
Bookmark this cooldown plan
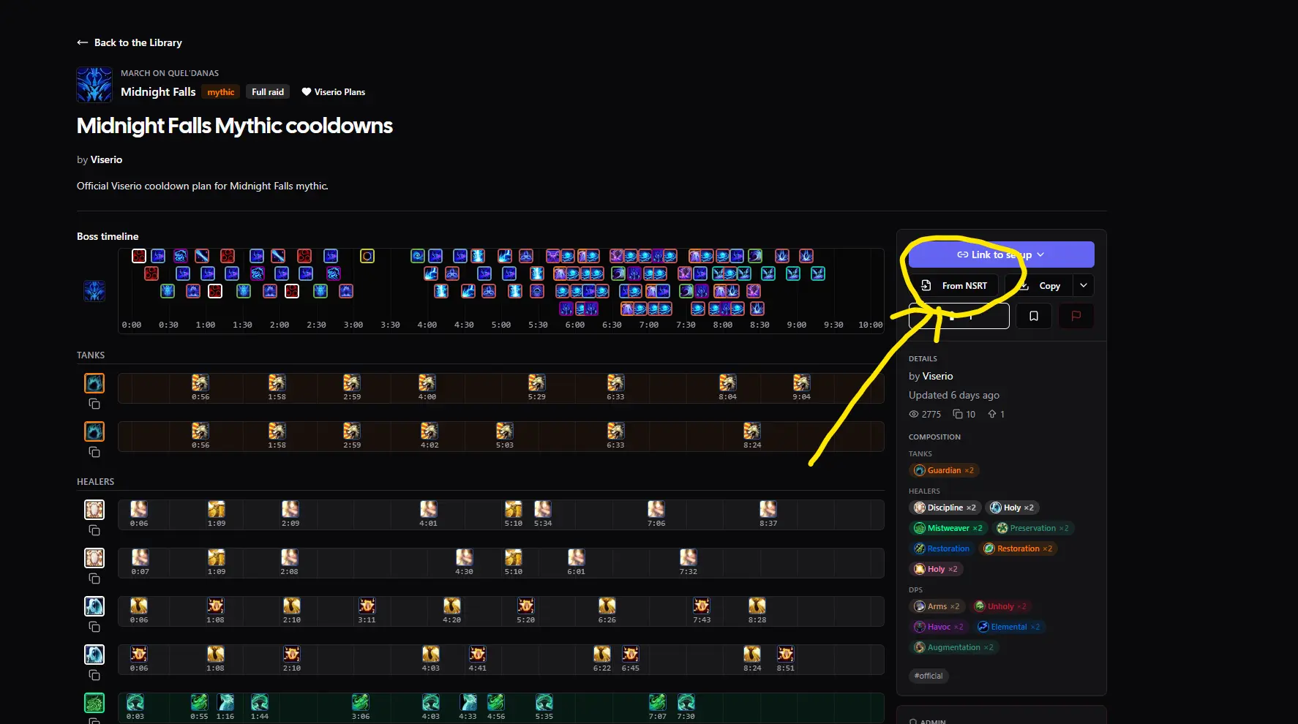[x=1034, y=316]
